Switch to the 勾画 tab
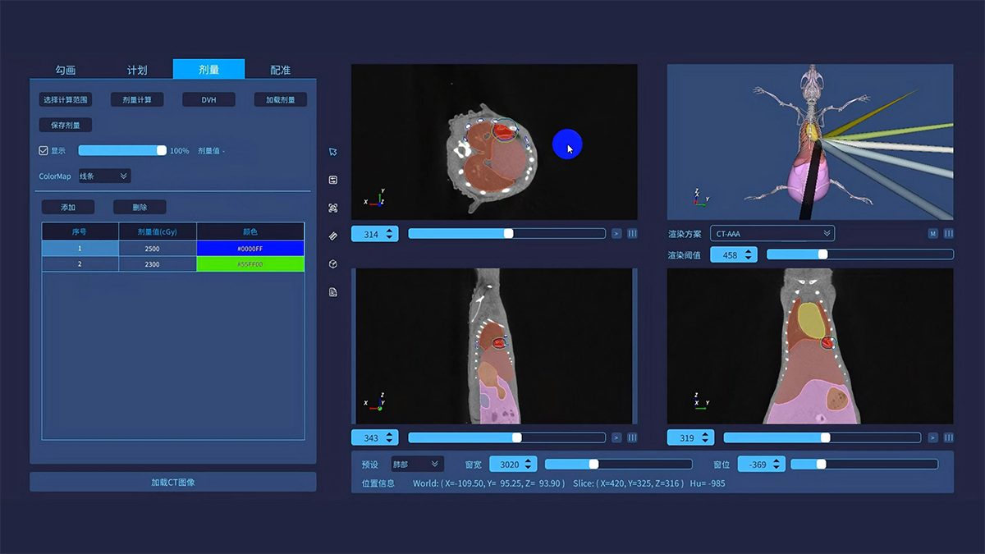Image resolution: width=985 pixels, height=554 pixels. (x=66, y=70)
